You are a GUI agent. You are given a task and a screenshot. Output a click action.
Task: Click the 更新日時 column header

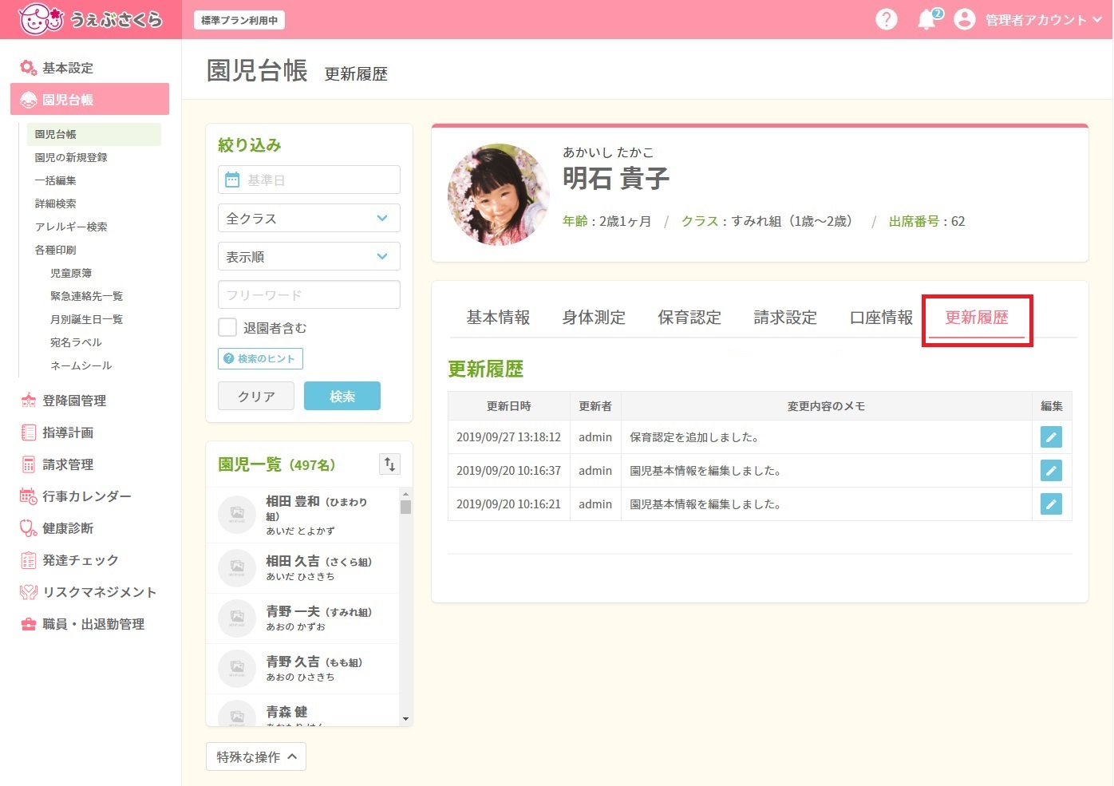coord(509,406)
